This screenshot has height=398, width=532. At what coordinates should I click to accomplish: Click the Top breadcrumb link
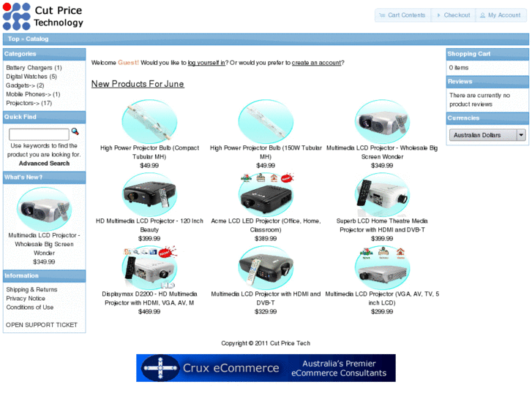coord(14,39)
